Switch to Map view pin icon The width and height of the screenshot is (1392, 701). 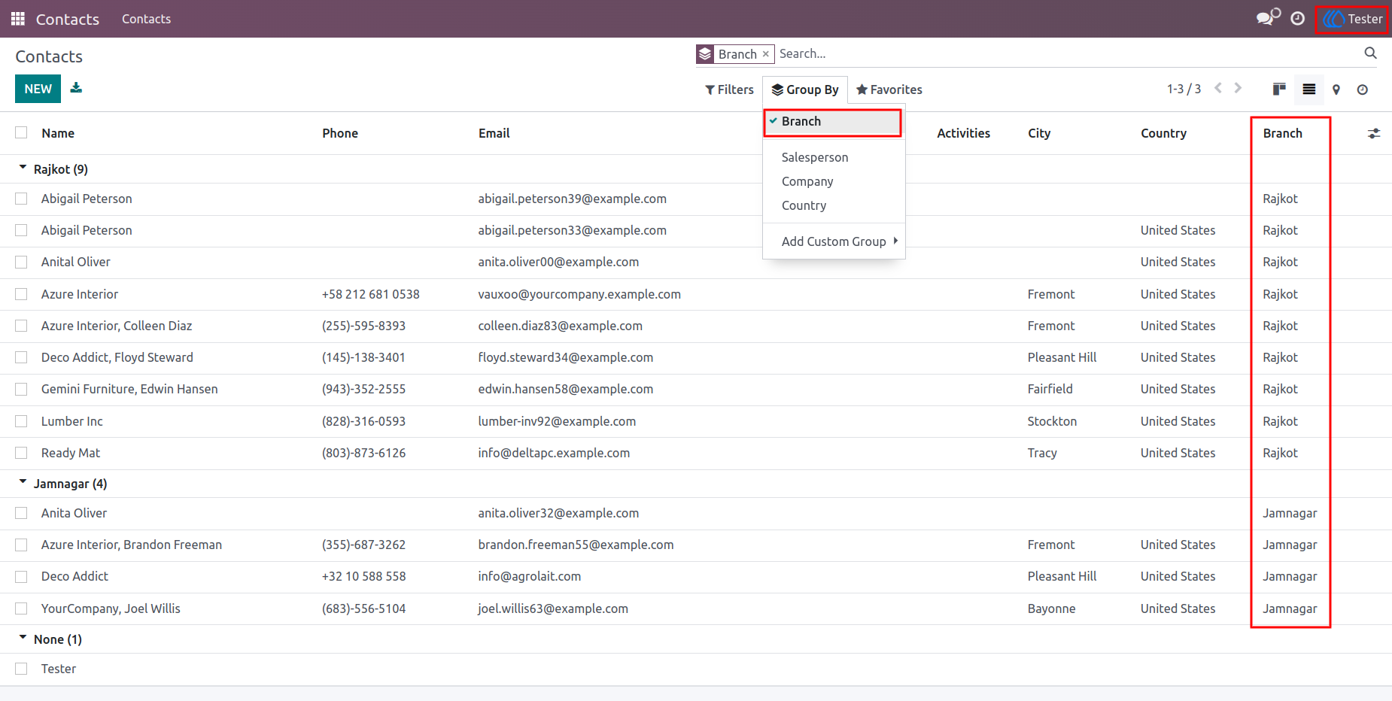click(x=1336, y=90)
